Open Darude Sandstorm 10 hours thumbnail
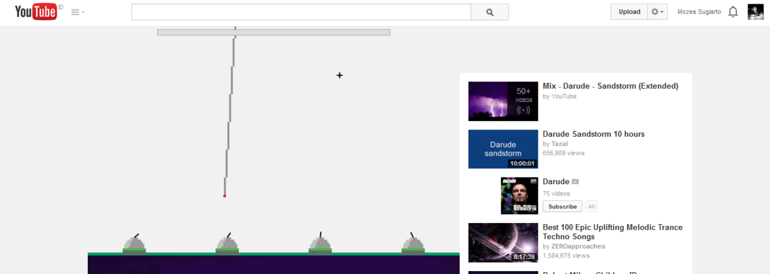 pos(503,149)
